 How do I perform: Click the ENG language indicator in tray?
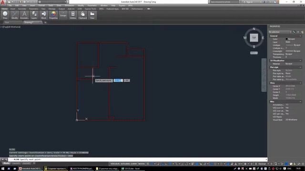coord(289,169)
